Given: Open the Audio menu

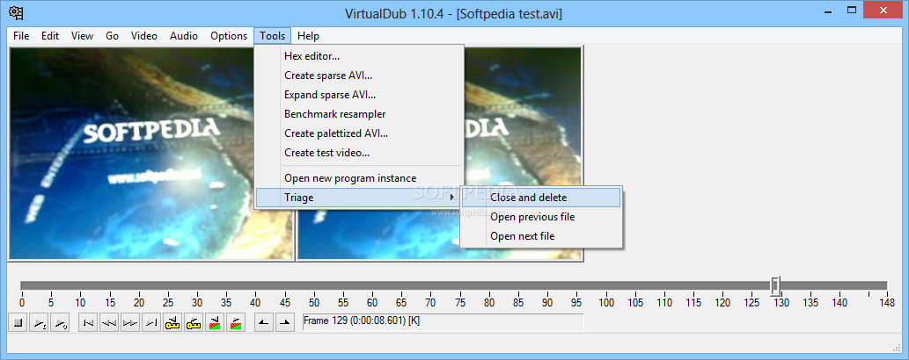Looking at the screenshot, I should coord(183,36).
